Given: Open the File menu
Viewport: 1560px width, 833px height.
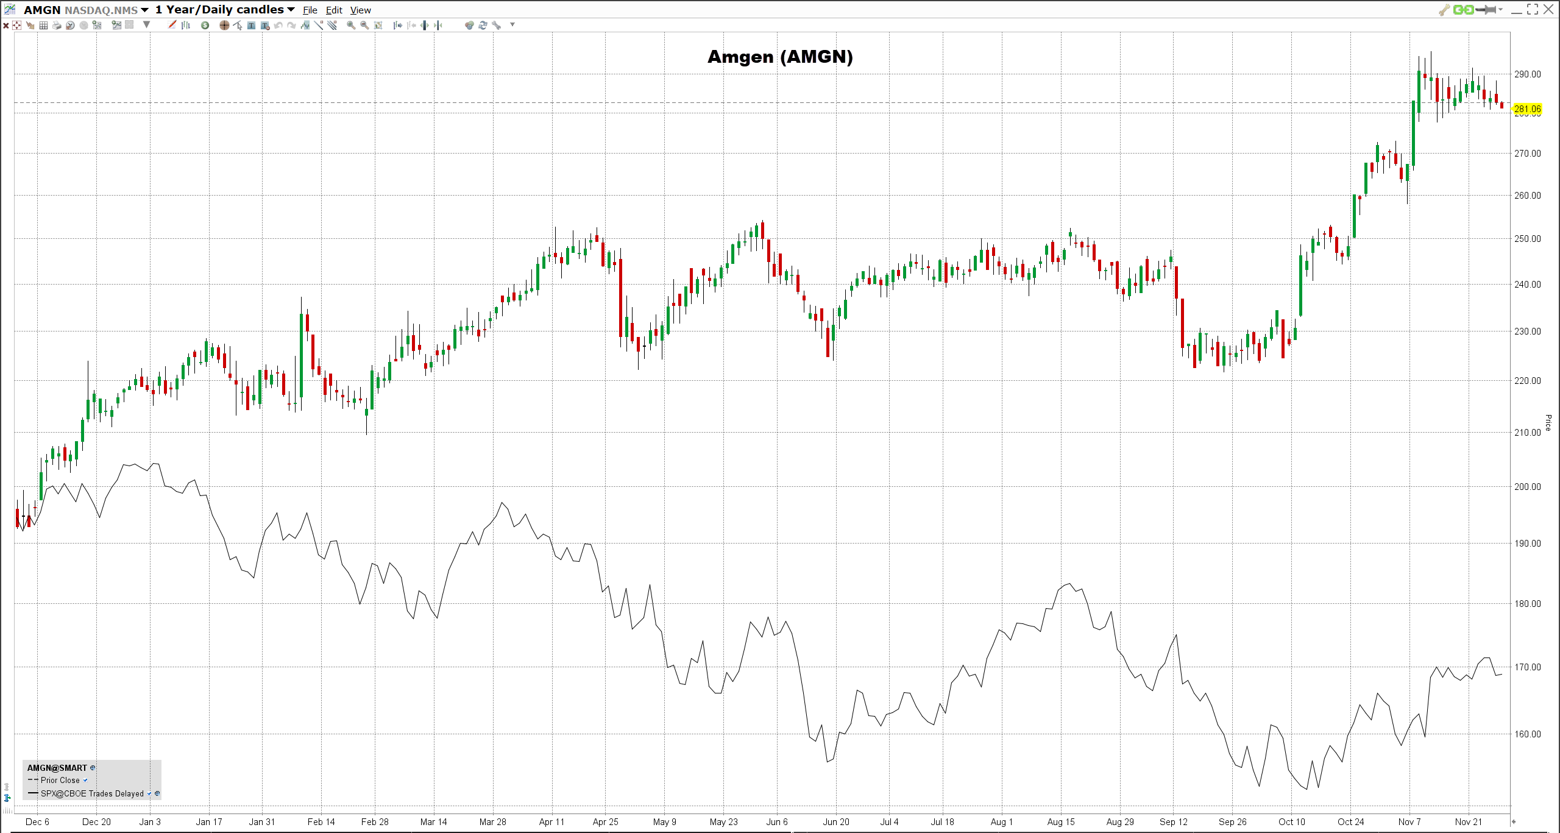Looking at the screenshot, I should pyautogui.click(x=310, y=10).
